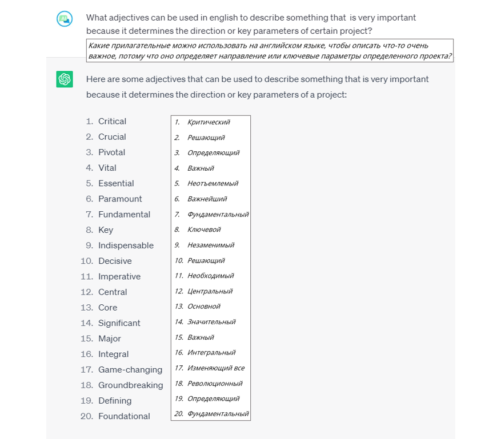The height and width of the screenshot is (439, 497).
Task: Click the list item 'Foundational'
Action: (124, 416)
